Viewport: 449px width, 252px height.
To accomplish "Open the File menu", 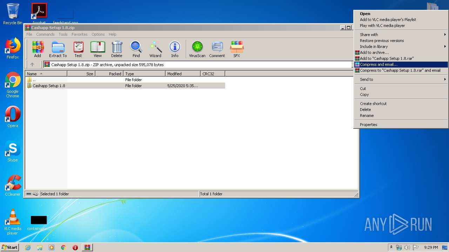I will click(29, 34).
